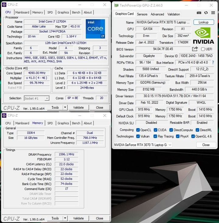The height and width of the screenshot is (223, 219).
Task: Toggle the DirectCompute checkbox
Action: (171, 130)
